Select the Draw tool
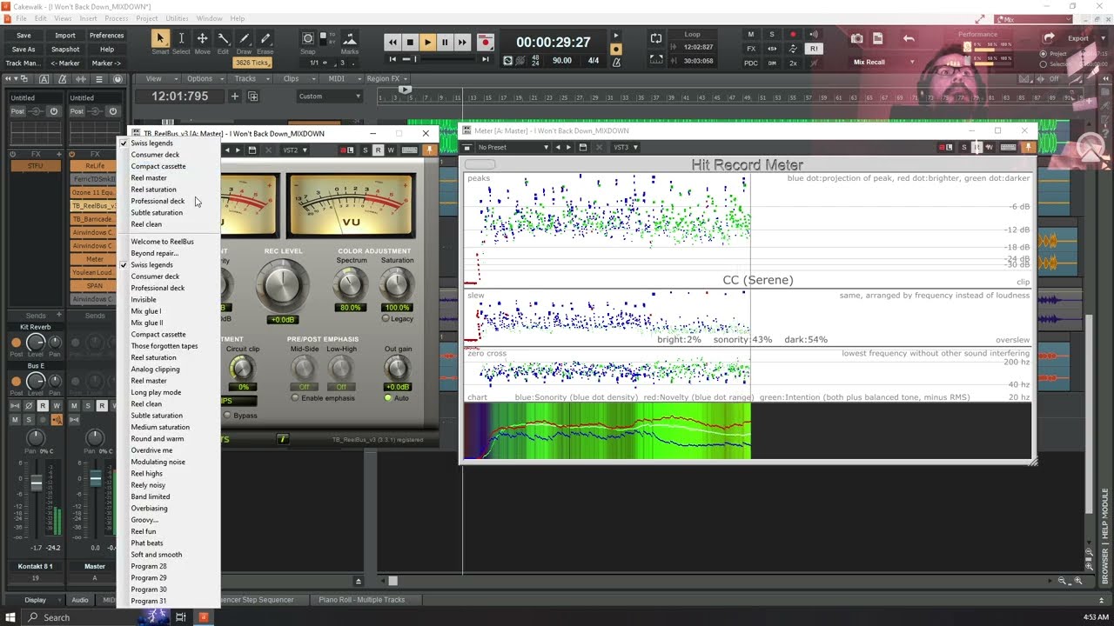The image size is (1114, 626). tap(244, 38)
